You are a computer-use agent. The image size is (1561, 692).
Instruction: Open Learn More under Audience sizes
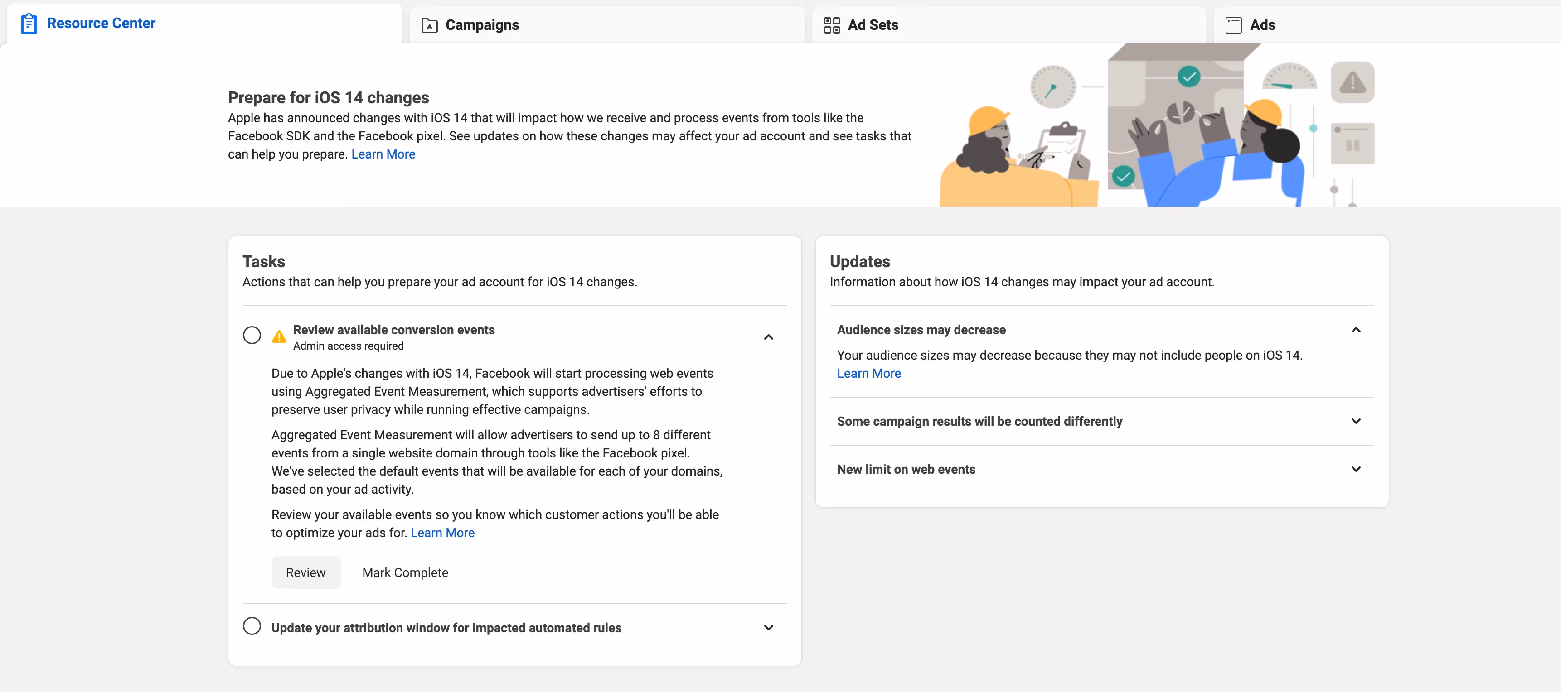click(869, 374)
